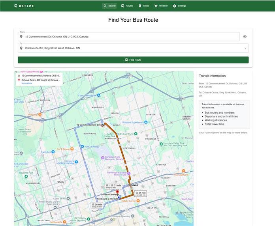This screenshot has width=275, height=226.
Task: Click the Oshawa city label on map
Action: (x=132, y=185)
